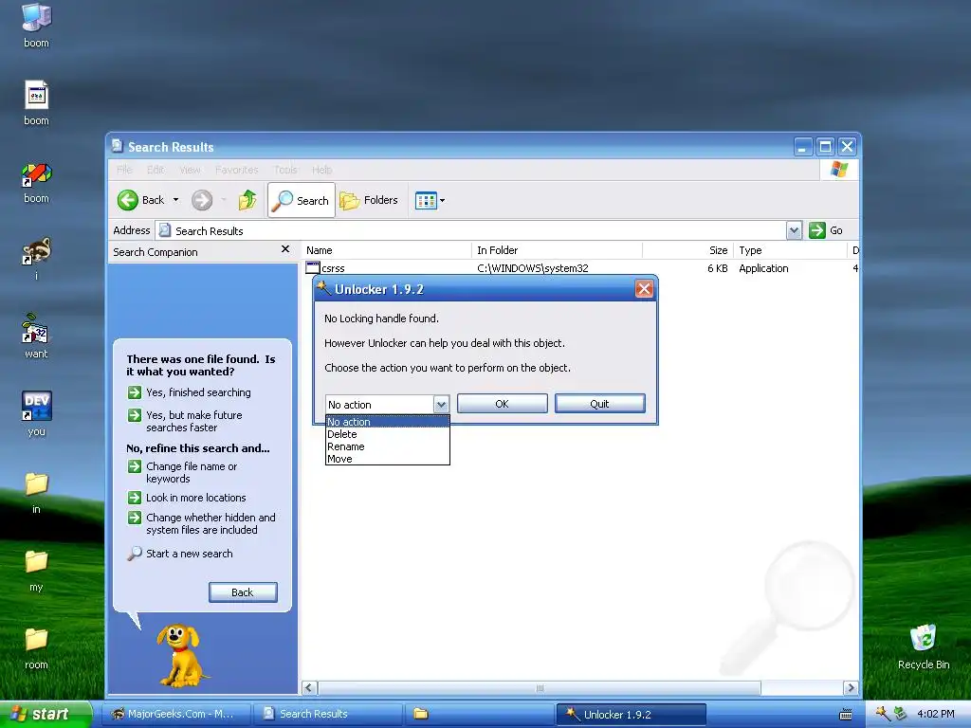Open the Back history dropdown arrow
971x728 pixels.
pyautogui.click(x=175, y=200)
